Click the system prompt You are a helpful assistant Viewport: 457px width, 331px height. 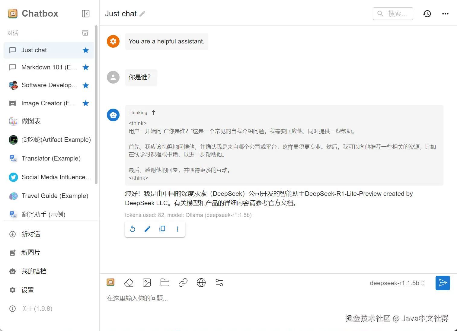click(x=167, y=41)
